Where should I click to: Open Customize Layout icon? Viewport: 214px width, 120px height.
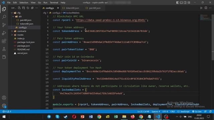pyautogui.click(x=189, y=3)
